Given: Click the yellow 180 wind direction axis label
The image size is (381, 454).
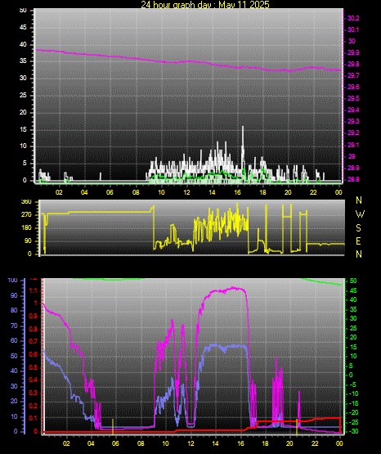Looking at the screenshot, I should click(26, 228).
